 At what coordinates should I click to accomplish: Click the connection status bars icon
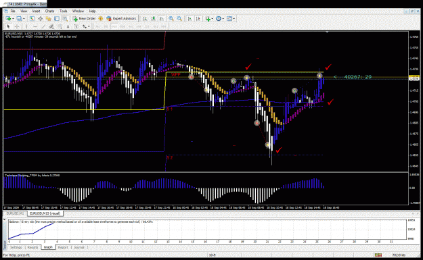[378, 255]
